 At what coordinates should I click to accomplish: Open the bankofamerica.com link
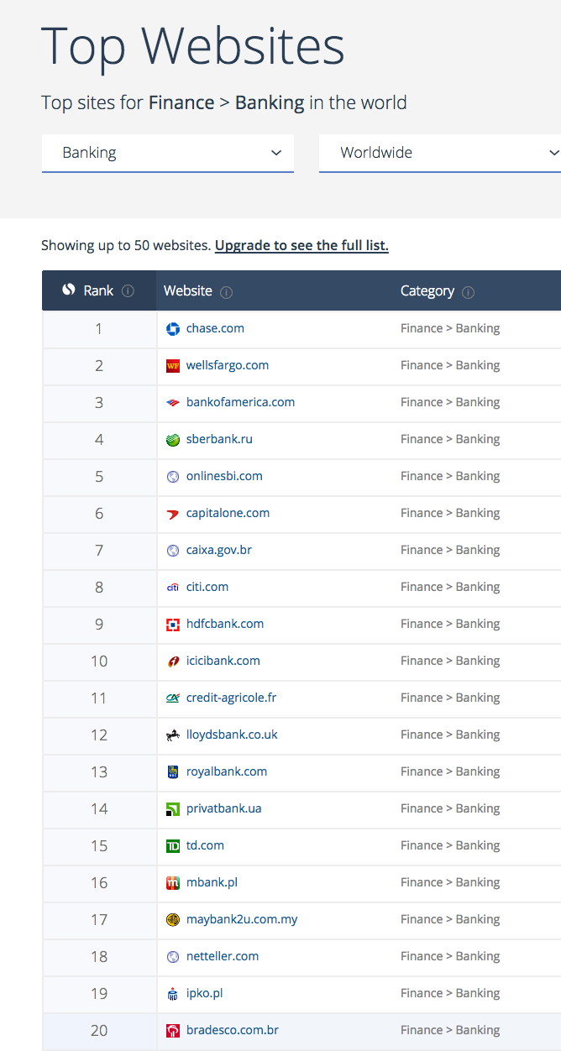(240, 402)
